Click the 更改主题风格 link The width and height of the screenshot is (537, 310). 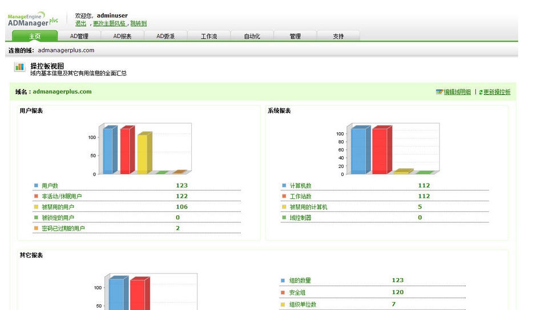[x=109, y=23]
